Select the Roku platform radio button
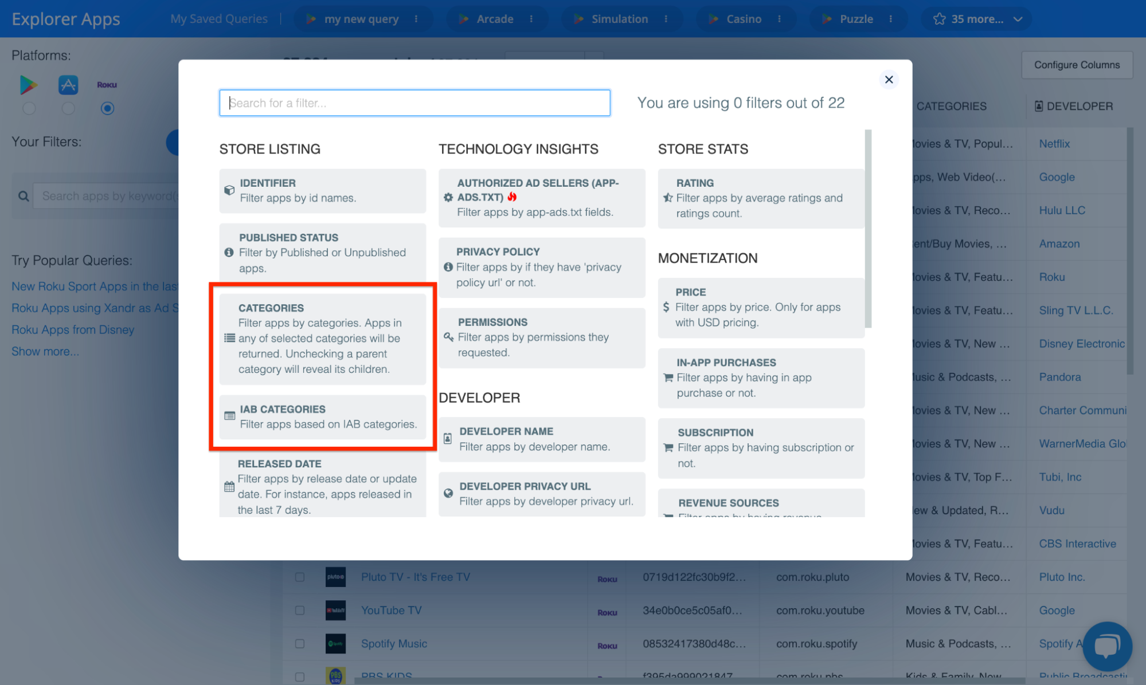Viewport: 1146px width, 685px height. [107, 108]
